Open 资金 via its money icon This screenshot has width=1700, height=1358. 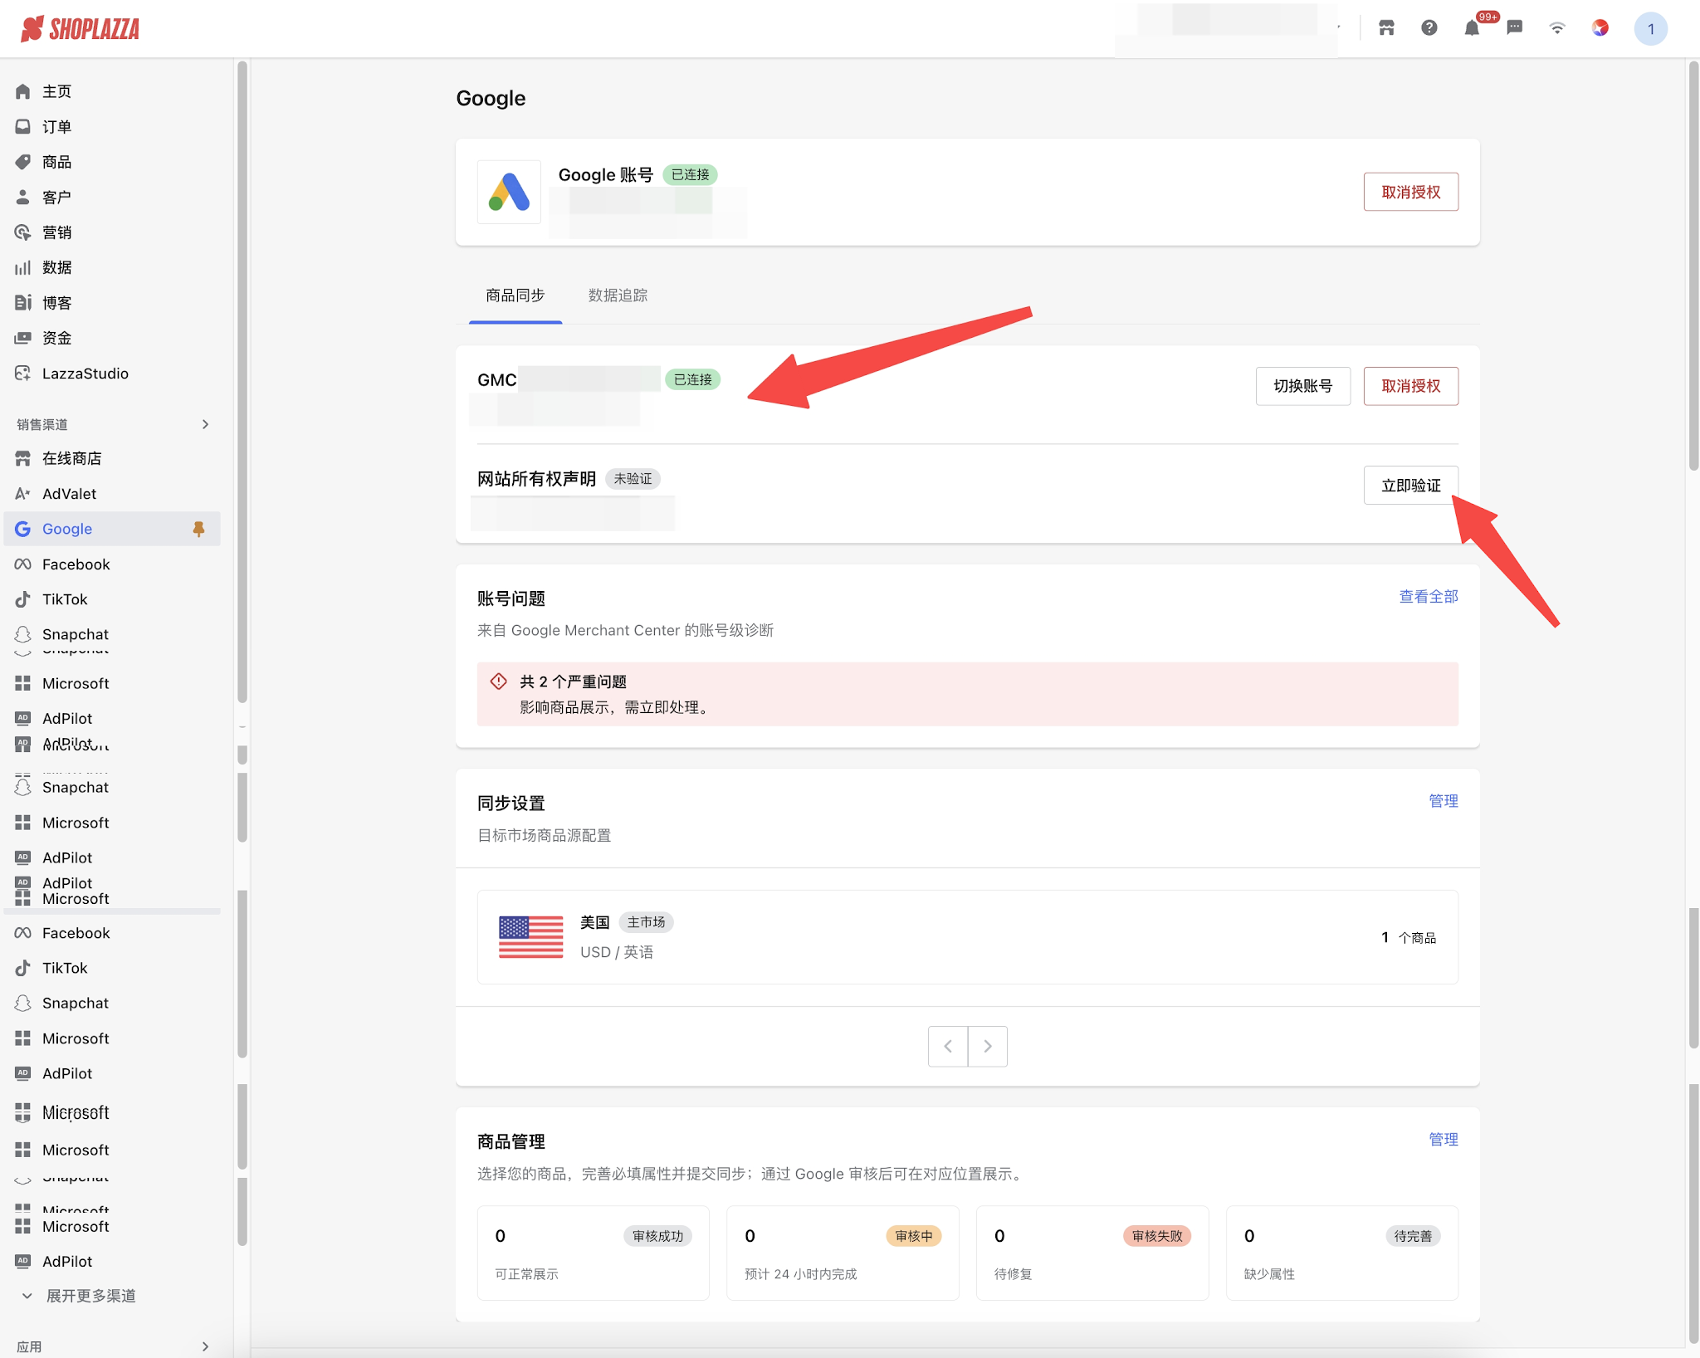coord(22,338)
